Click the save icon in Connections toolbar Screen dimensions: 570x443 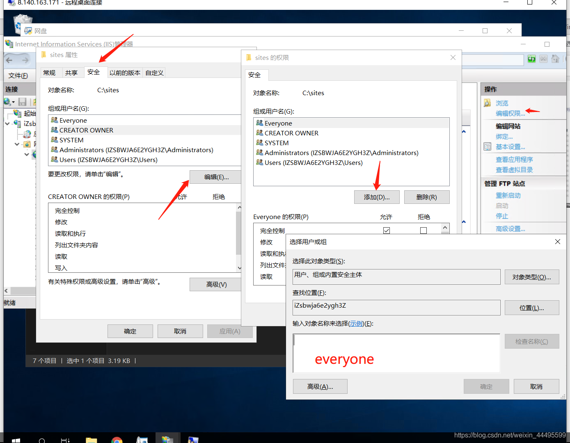(23, 102)
